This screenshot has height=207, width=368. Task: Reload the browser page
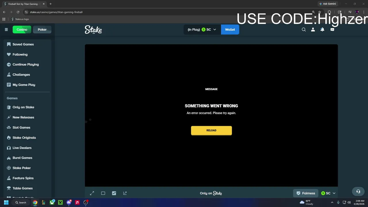[x=18, y=12]
